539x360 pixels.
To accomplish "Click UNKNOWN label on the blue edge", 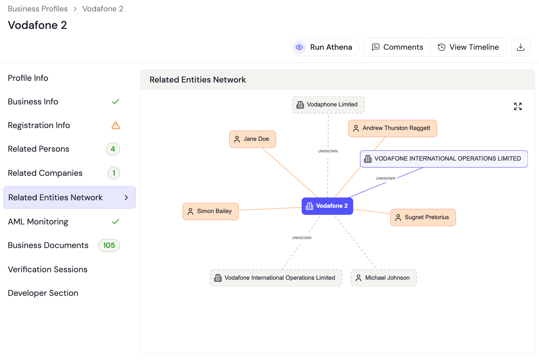I will (x=385, y=178).
